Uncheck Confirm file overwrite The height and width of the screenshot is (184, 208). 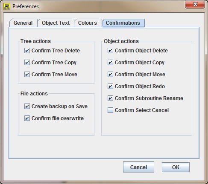(x=27, y=118)
